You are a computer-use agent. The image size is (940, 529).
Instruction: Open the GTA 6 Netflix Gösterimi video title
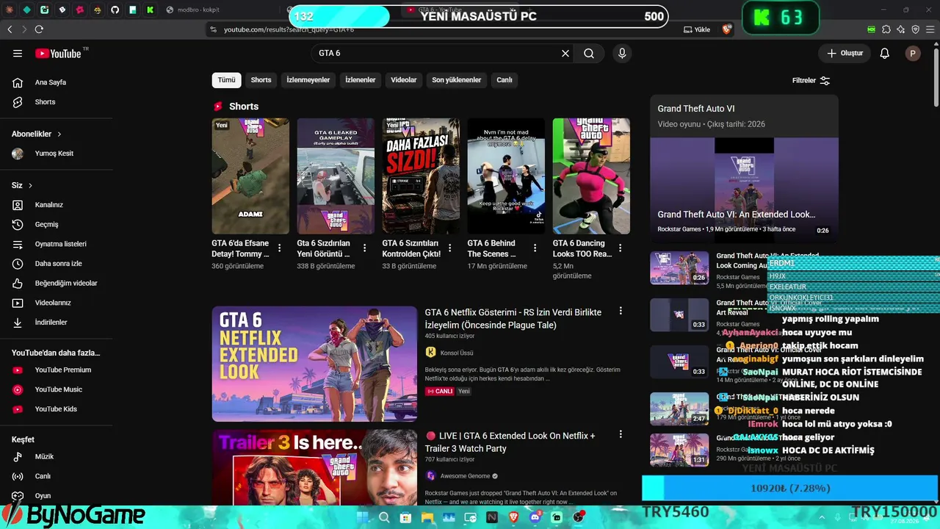pyautogui.click(x=513, y=319)
